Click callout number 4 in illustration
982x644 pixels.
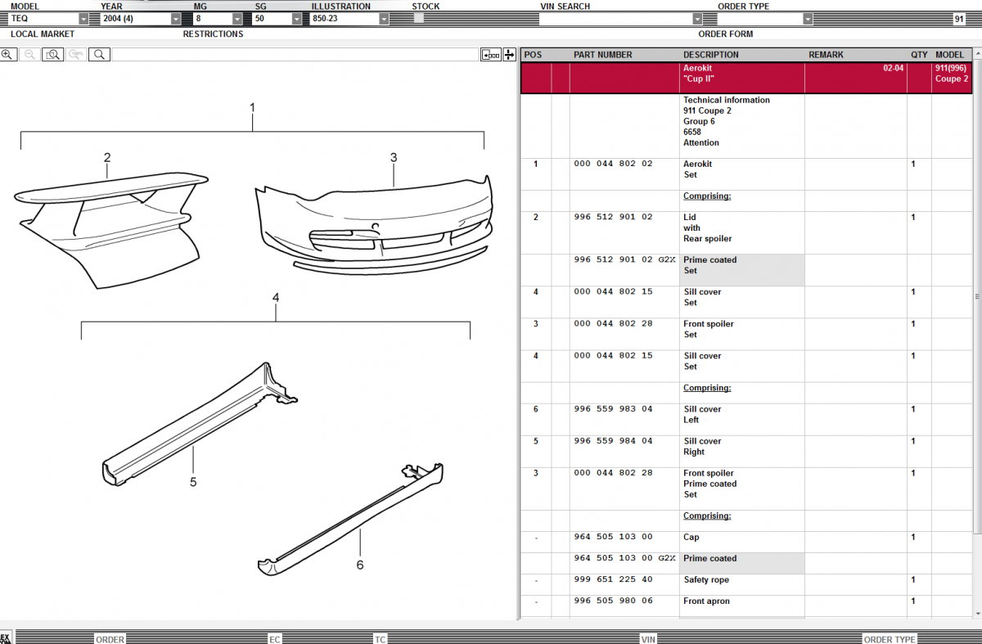(276, 298)
